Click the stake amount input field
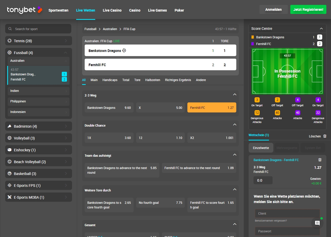331x237 pixels. 263,180
